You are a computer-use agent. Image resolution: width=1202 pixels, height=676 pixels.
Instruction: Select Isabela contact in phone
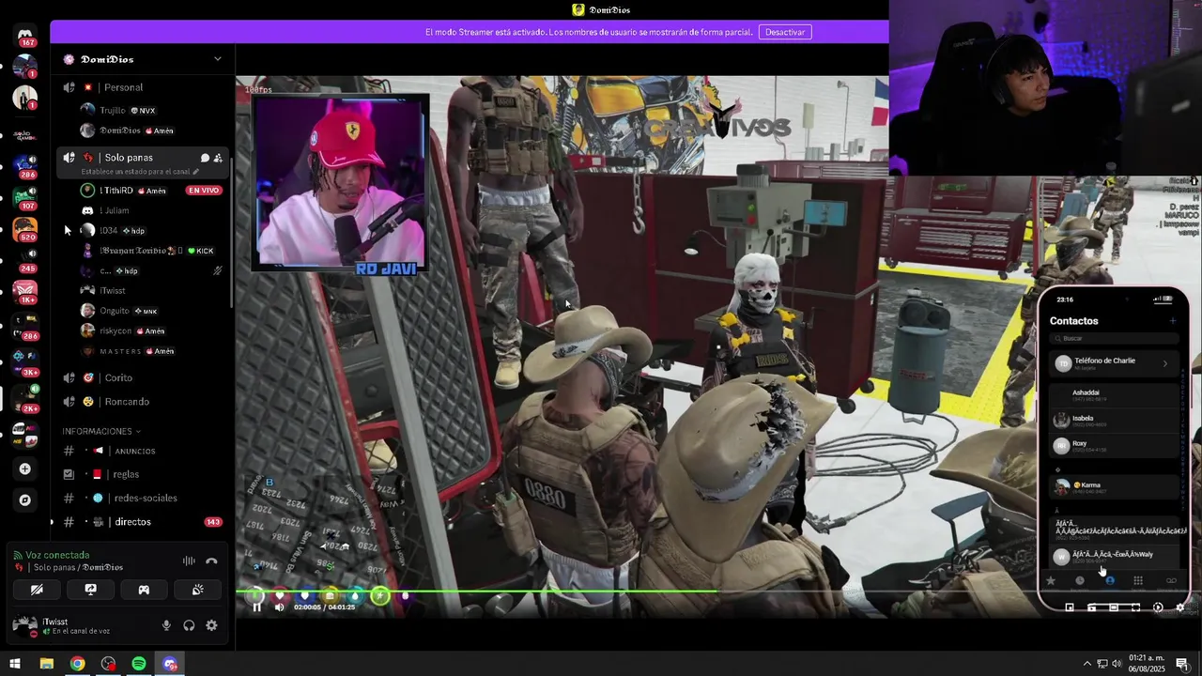[1113, 421]
